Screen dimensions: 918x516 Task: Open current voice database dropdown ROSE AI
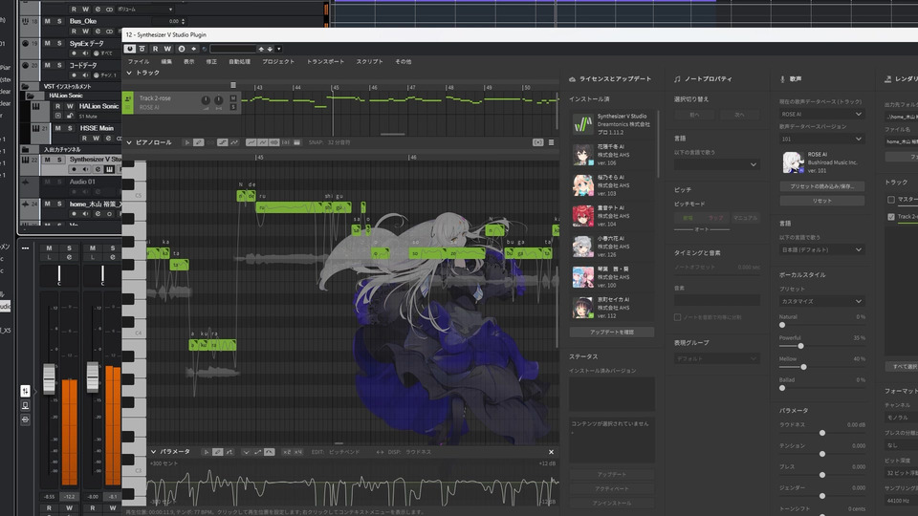pos(822,114)
